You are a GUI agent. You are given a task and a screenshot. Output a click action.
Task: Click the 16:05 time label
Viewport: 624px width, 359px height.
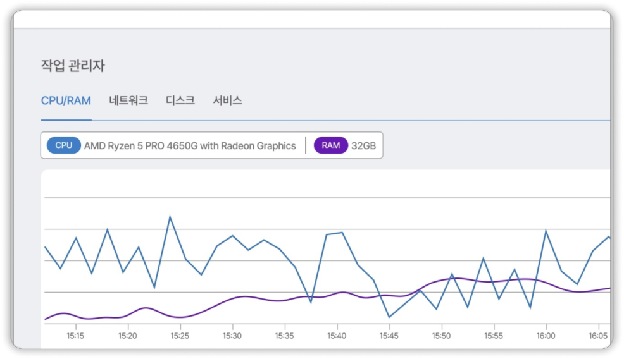click(x=598, y=336)
